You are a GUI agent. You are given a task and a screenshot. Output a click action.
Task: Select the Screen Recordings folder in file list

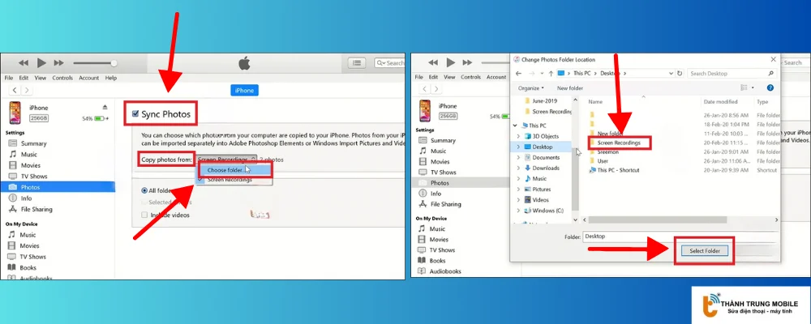619,143
